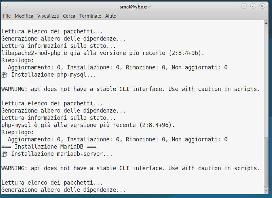Click the "php-mysql è già alla versione" line
This screenshot has width=272, height=198.
(x=88, y=125)
